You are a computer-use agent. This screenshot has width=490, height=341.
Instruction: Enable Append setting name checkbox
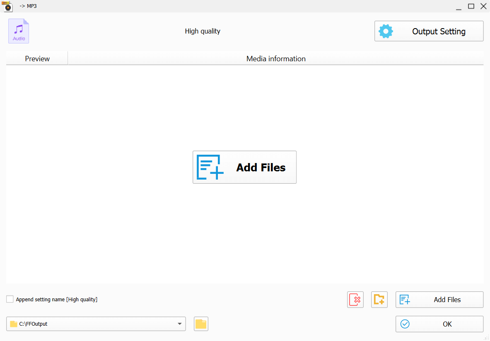(9, 299)
